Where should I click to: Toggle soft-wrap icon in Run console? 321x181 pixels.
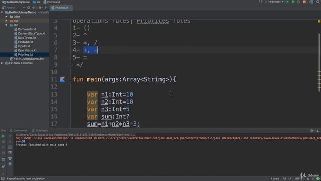[10, 147]
